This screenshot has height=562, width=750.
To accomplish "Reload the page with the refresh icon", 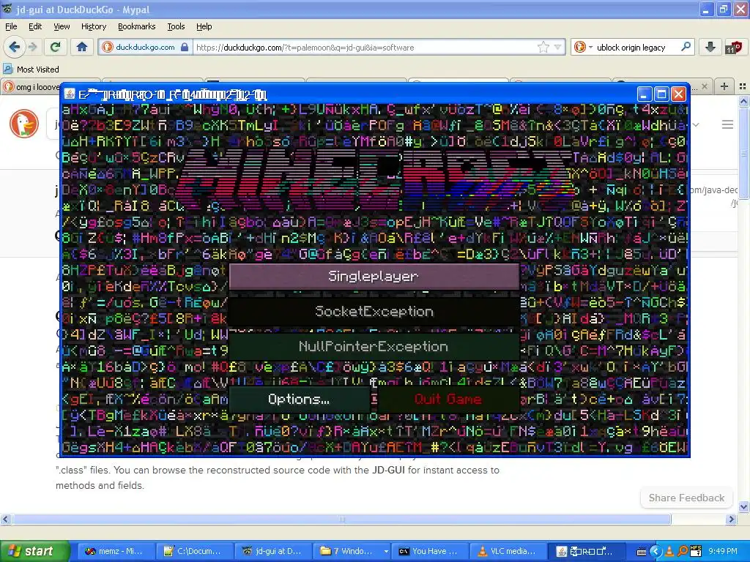I will pyautogui.click(x=56, y=47).
